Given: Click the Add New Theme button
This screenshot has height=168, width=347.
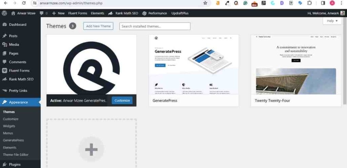Looking at the screenshot, I should click(98, 26).
